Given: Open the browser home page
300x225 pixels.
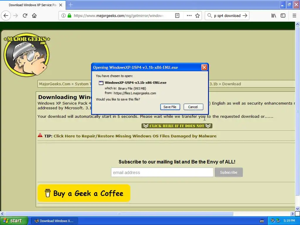Looking at the screenshot, I should 34,16.
